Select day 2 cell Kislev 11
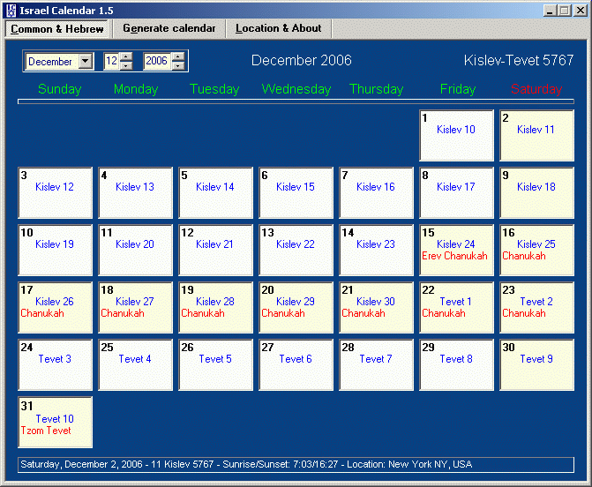Image resolution: width=592 pixels, height=487 pixels. (536, 136)
